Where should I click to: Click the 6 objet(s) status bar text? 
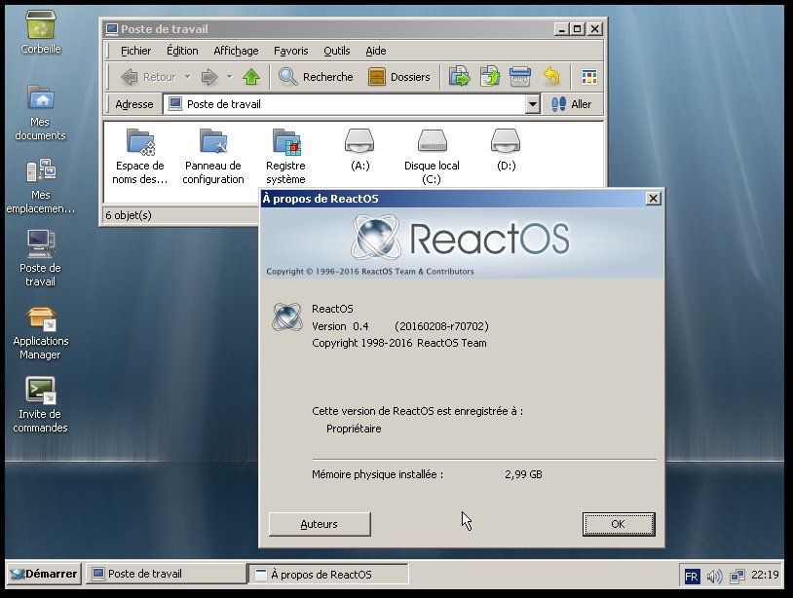point(129,215)
